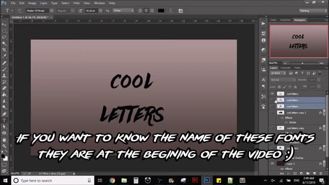Viewport: 329px width, 185px height.
Task: Create warped text from options bar
Action: coord(171,11)
